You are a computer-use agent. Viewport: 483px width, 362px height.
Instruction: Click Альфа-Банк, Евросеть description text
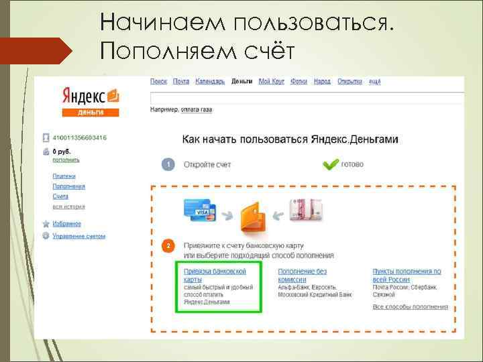[315, 291]
